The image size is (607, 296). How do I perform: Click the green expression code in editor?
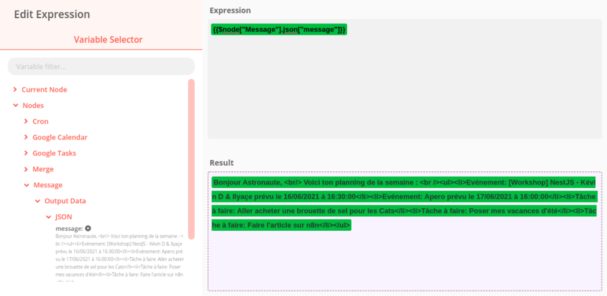(x=279, y=30)
